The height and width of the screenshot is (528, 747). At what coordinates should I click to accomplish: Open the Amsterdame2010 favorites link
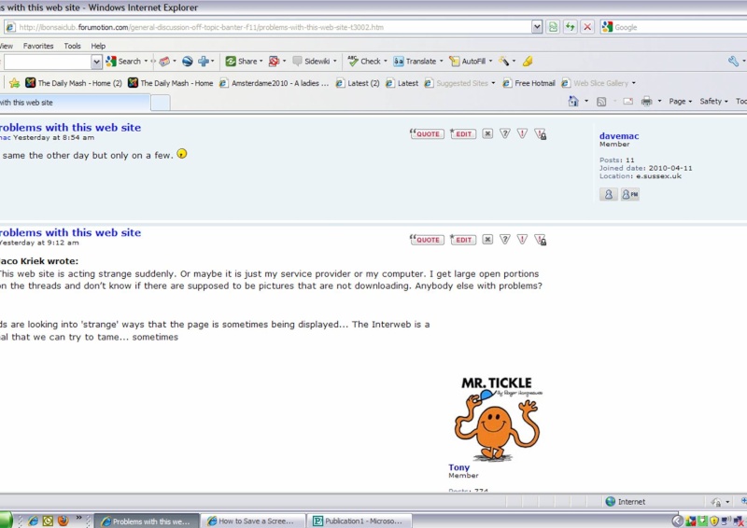(274, 83)
